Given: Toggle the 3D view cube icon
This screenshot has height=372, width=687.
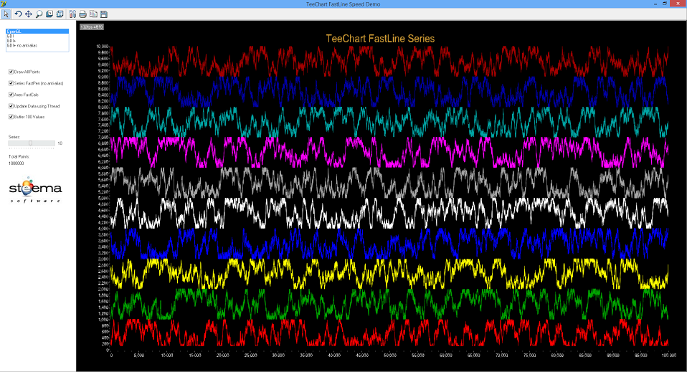Looking at the screenshot, I should [60, 14].
